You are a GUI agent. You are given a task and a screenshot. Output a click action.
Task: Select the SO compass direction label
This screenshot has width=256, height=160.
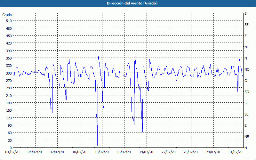pyautogui.click(x=247, y=92)
